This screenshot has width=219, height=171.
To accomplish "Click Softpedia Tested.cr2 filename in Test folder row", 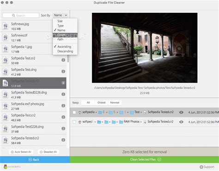I will [160, 112].
